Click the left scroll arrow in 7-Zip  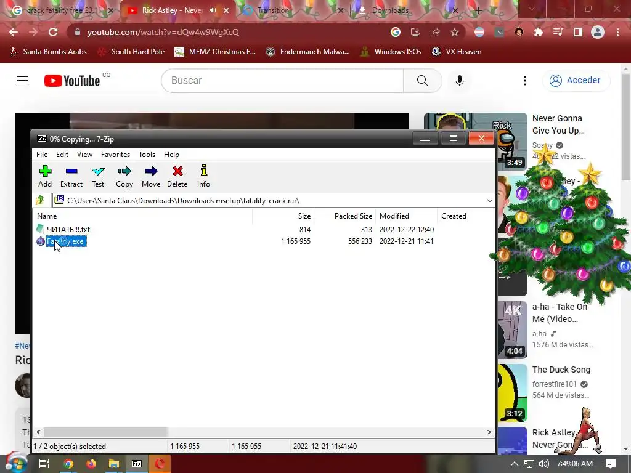39,432
